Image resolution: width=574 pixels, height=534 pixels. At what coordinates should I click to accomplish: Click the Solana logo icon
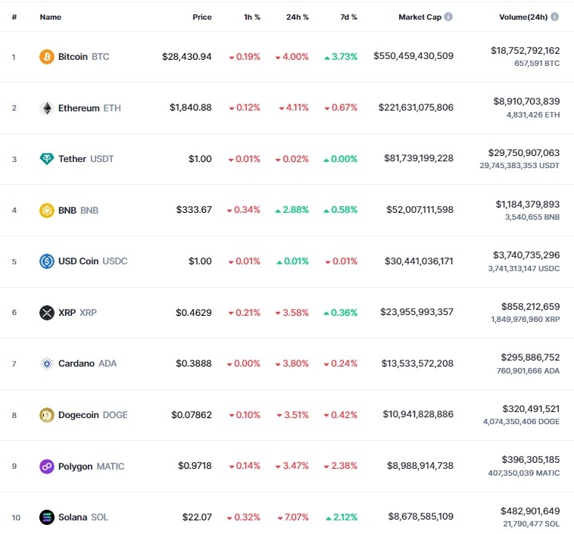click(x=47, y=517)
